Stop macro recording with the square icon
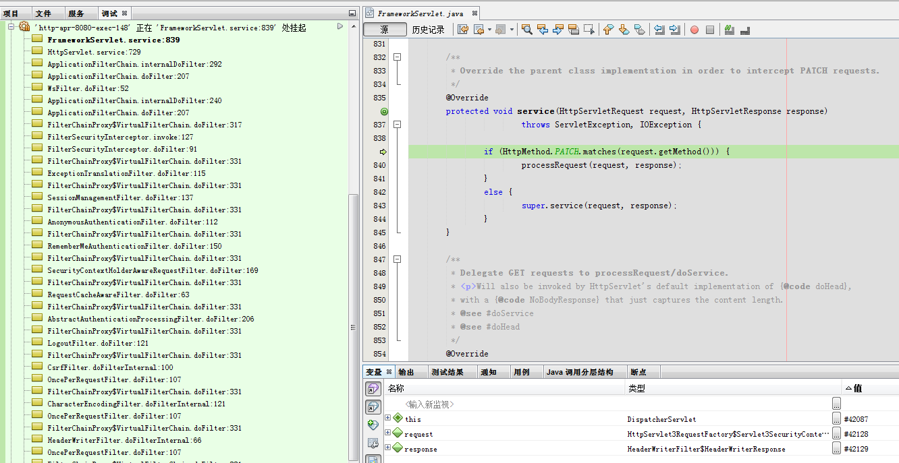 [710, 30]
